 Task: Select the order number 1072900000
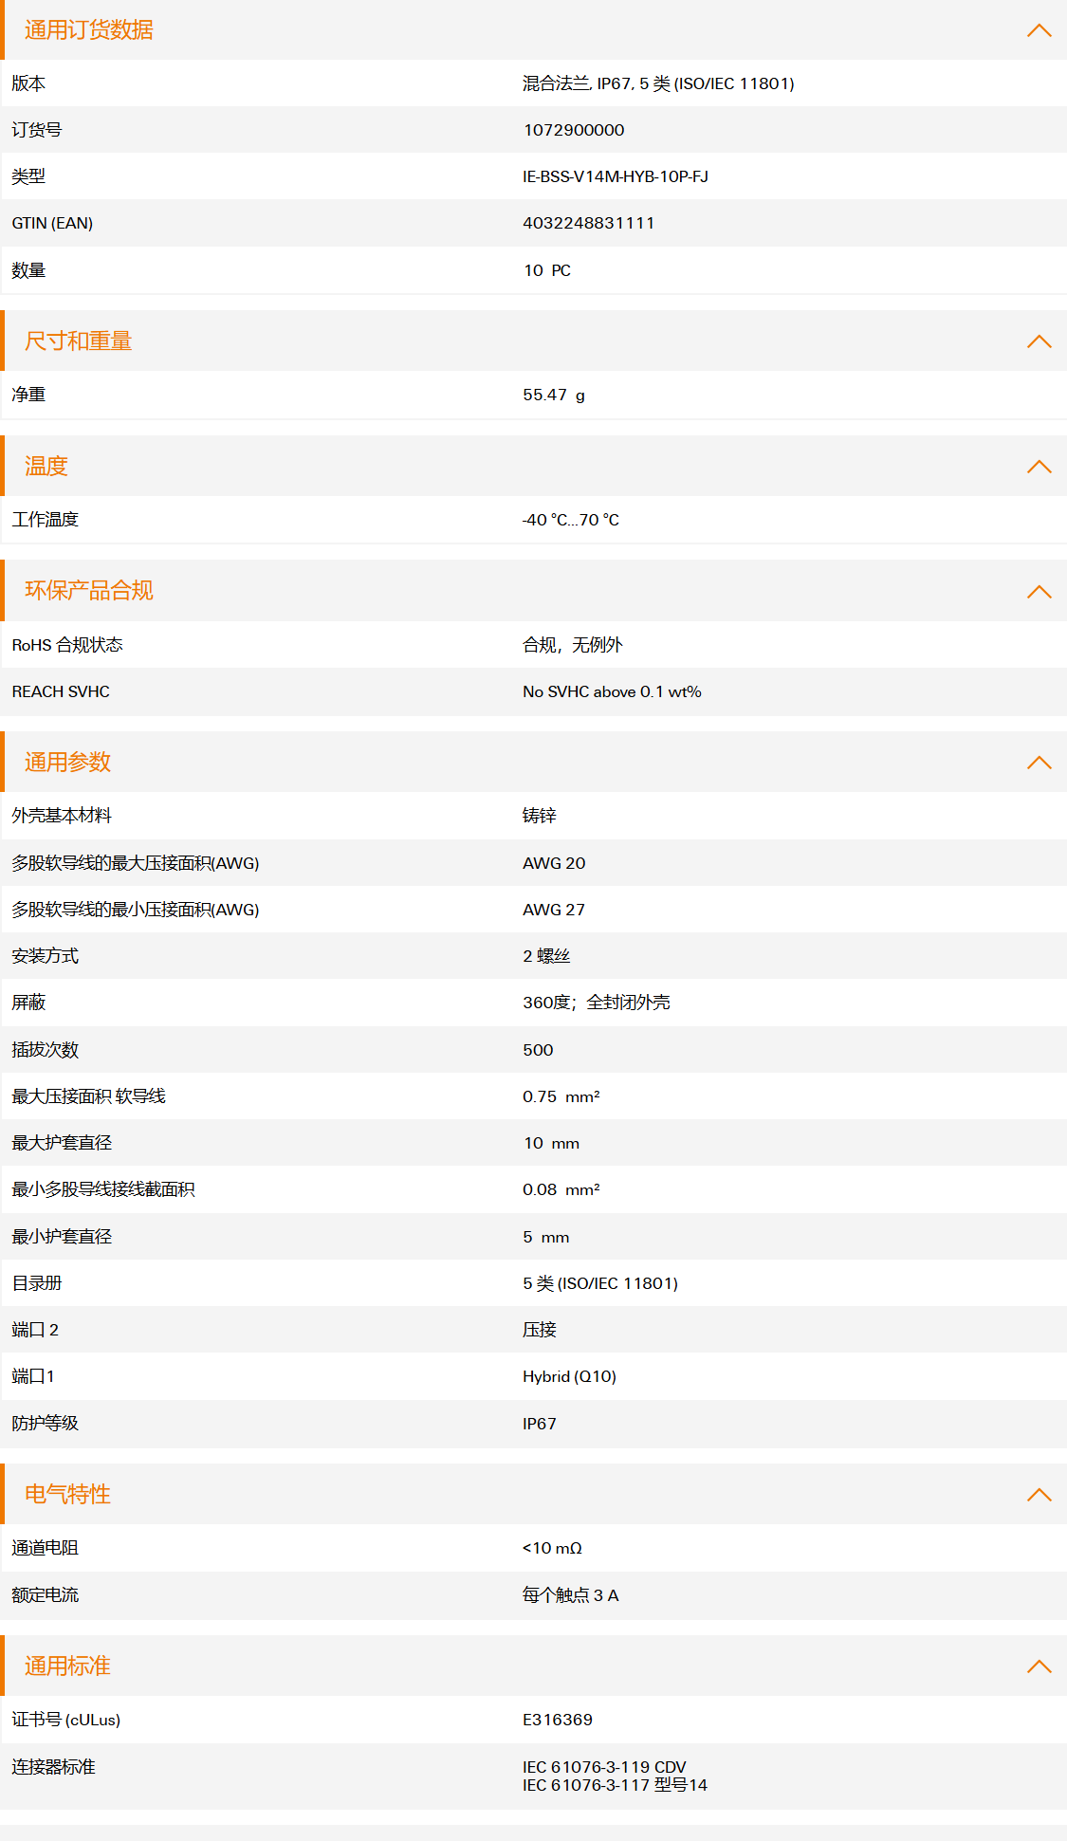[574, 130]
